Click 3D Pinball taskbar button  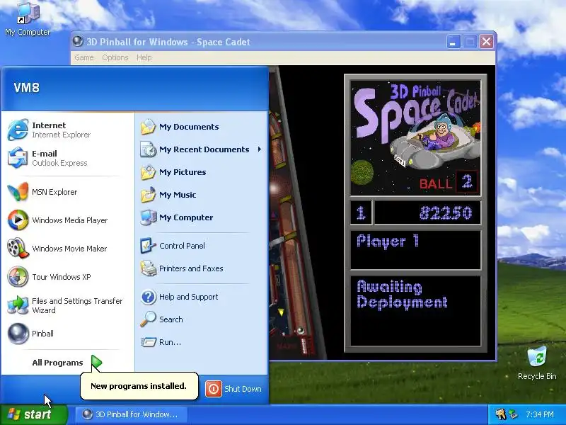point(132,414)
